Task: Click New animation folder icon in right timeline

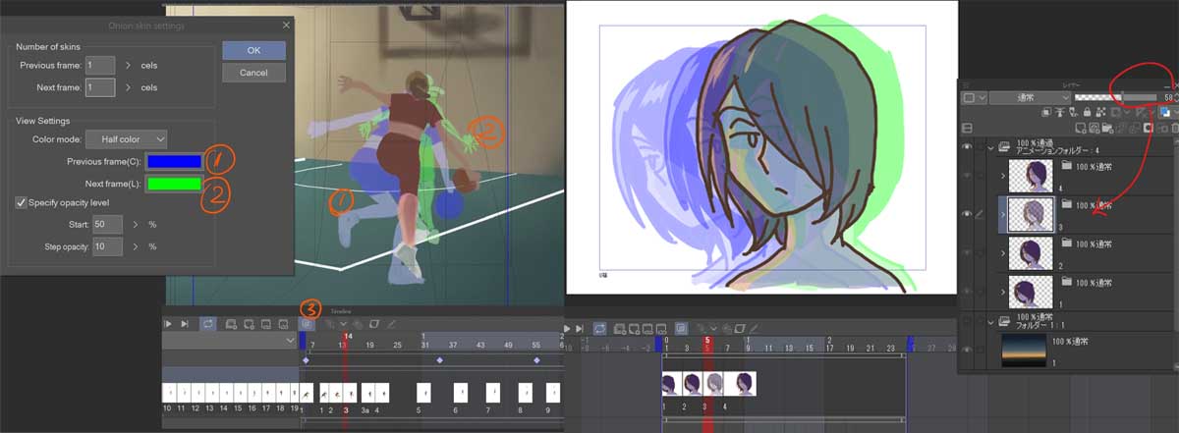Action: [619, 329]
